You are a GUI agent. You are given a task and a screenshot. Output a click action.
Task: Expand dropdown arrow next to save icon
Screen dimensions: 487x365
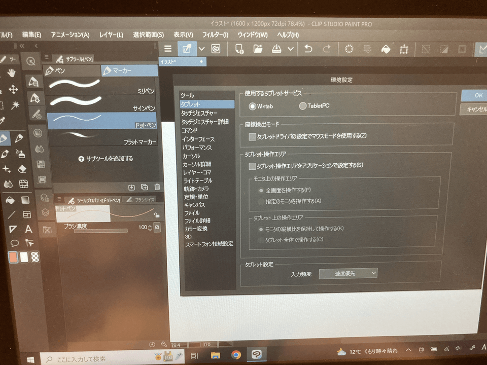[x=291, y=49]
